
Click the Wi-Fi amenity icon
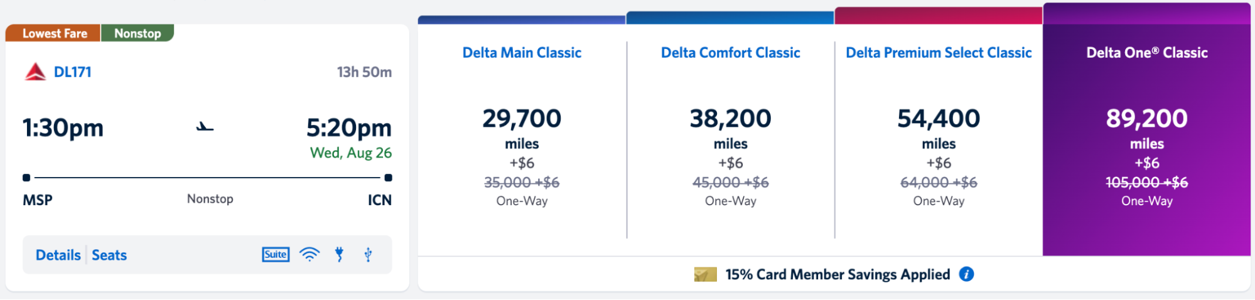pyautogui.click(x=310, y=254)
